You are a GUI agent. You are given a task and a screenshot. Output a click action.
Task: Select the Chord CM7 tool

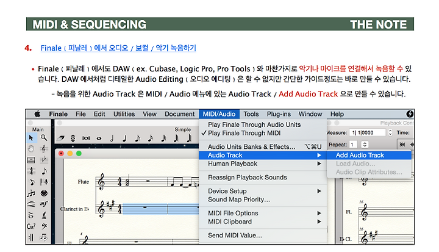pyautogui.click(x=31, y=226)
